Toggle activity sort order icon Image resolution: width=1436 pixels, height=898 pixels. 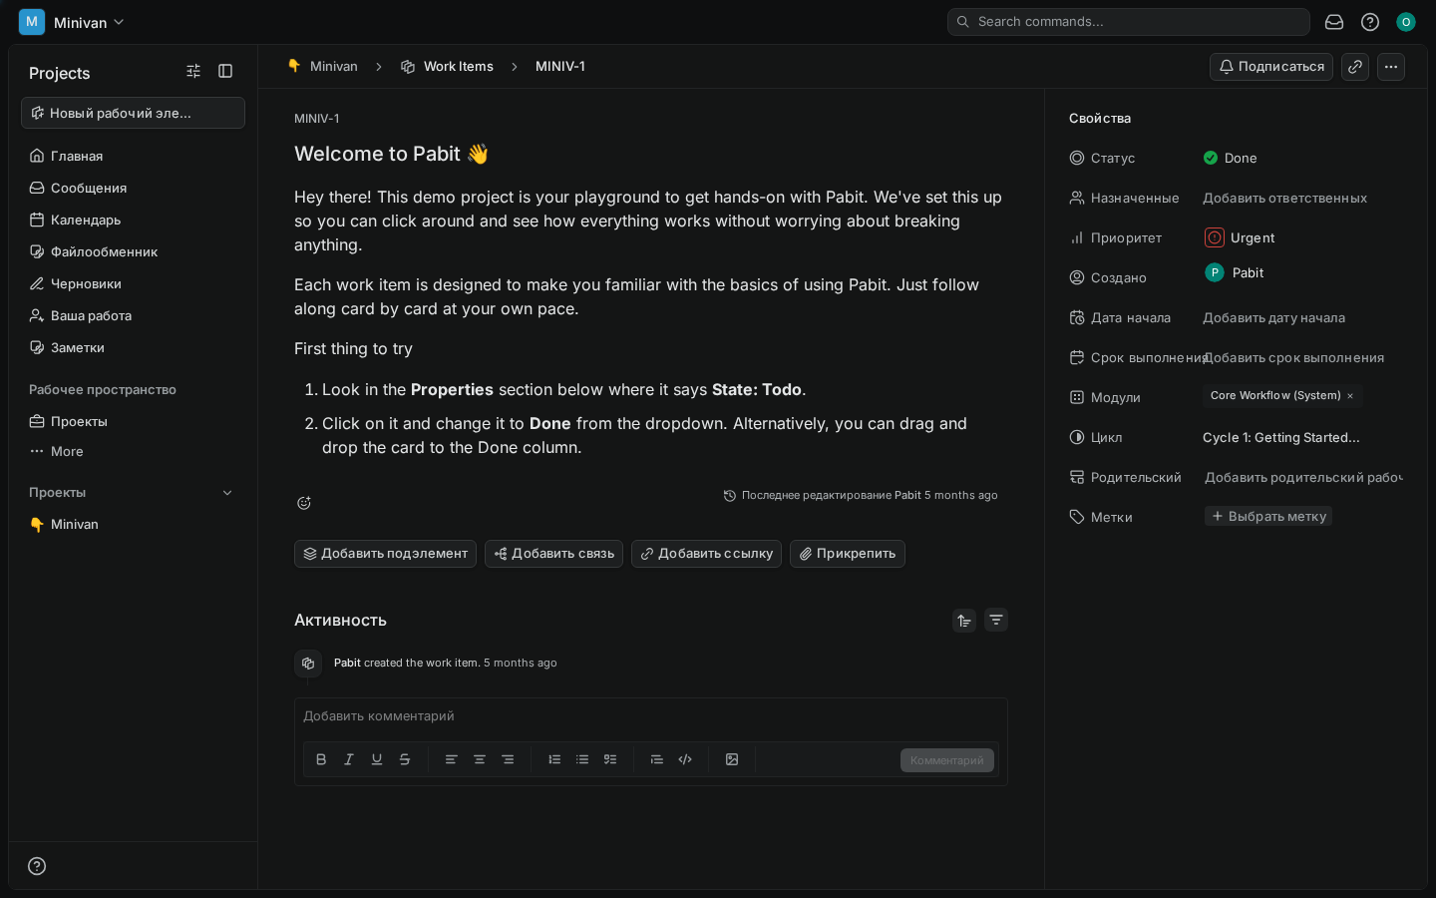pos(964,621)
